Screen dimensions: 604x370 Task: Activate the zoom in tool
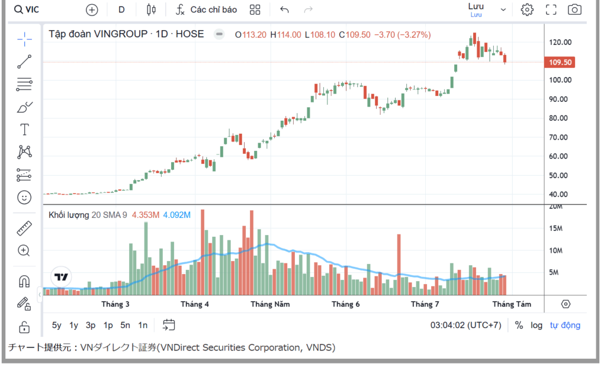(24, 251)
